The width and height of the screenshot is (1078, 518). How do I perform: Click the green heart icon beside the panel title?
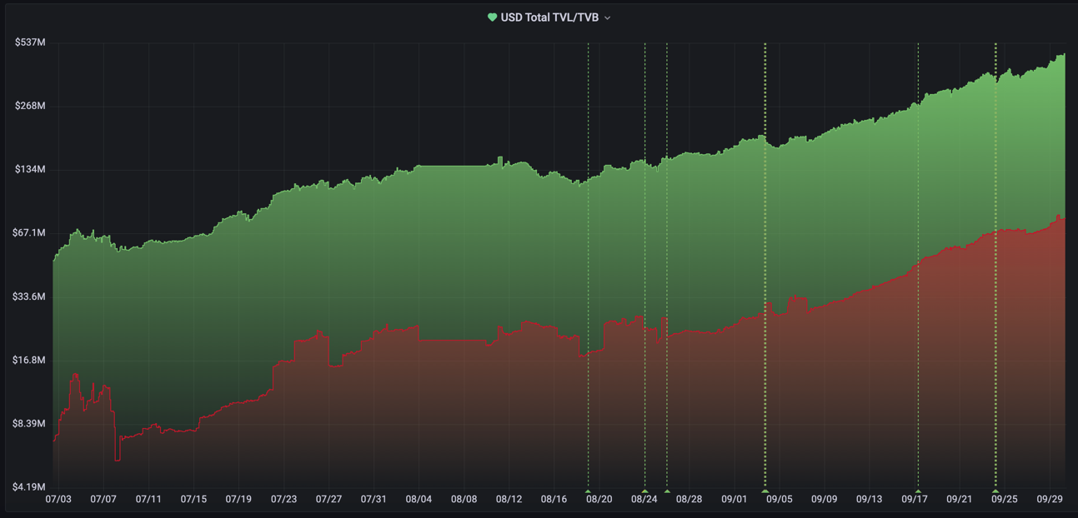491,17
